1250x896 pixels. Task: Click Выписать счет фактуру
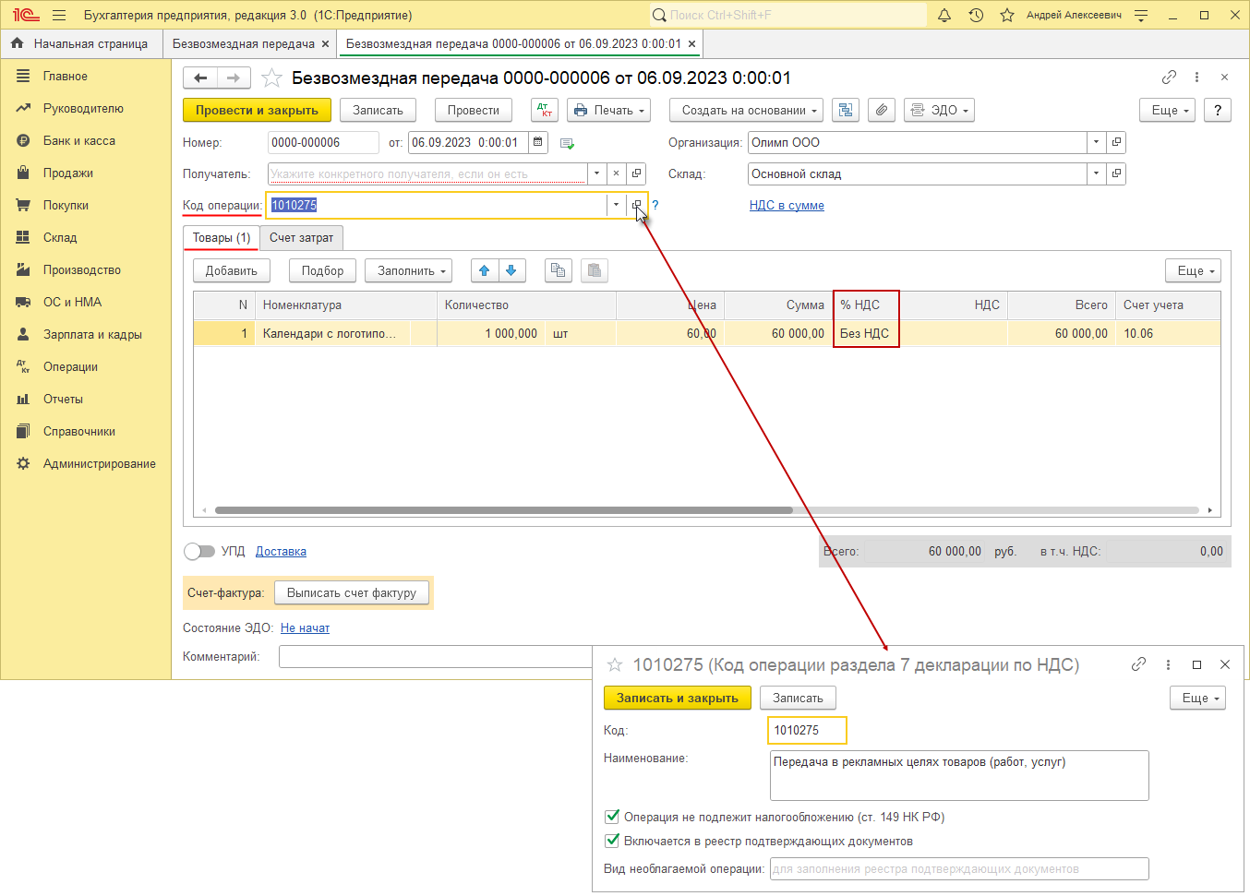(352, 592)
